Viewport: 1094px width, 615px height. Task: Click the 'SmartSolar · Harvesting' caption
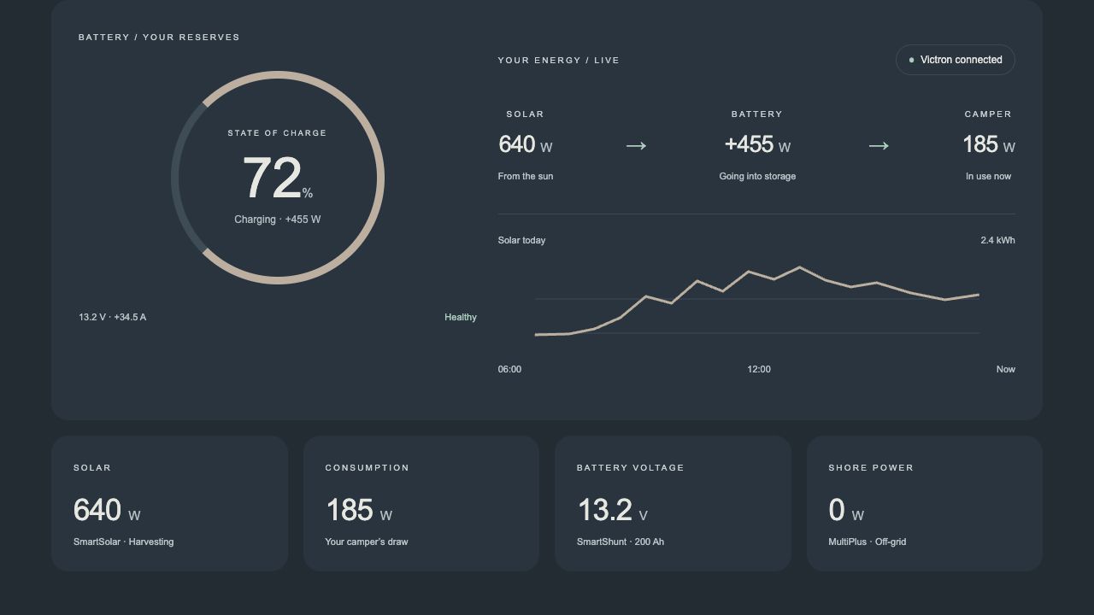tap(124, 542)
